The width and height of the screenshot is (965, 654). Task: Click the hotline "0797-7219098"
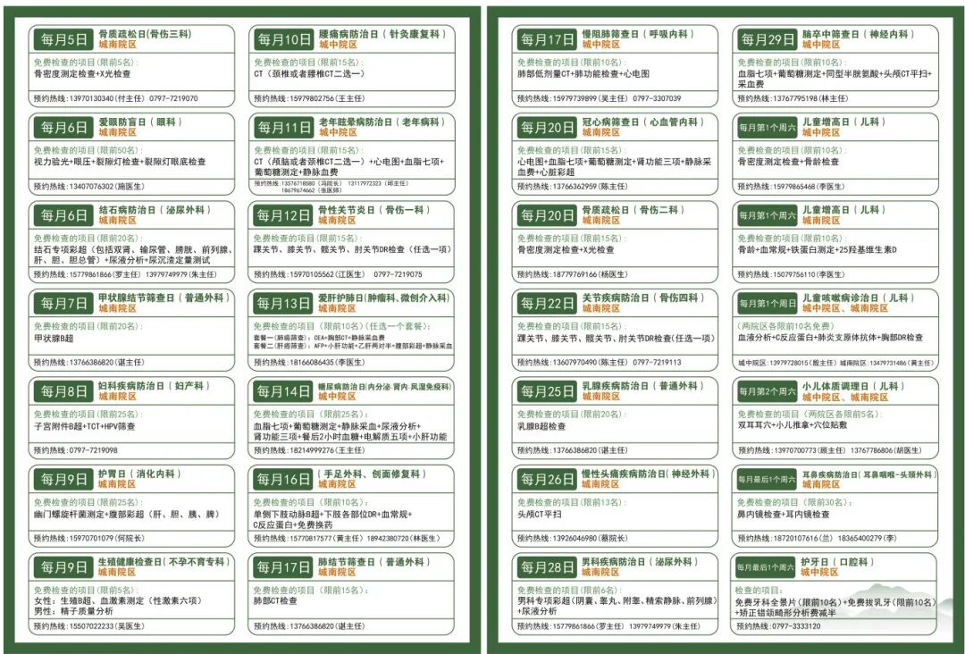point(93,450)
